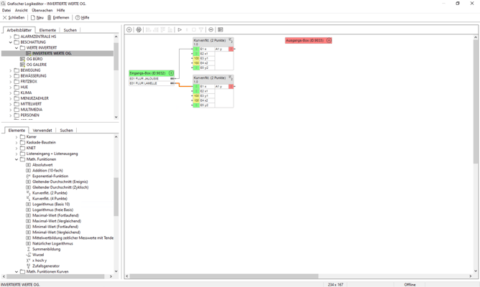
Task: Click the canvas horizontal scrollbar thumb
Action: (223, 276)
